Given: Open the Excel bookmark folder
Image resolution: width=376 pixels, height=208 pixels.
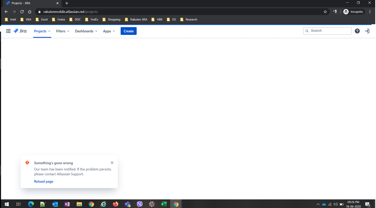Looking at the screenshot, I should (42, 20).
